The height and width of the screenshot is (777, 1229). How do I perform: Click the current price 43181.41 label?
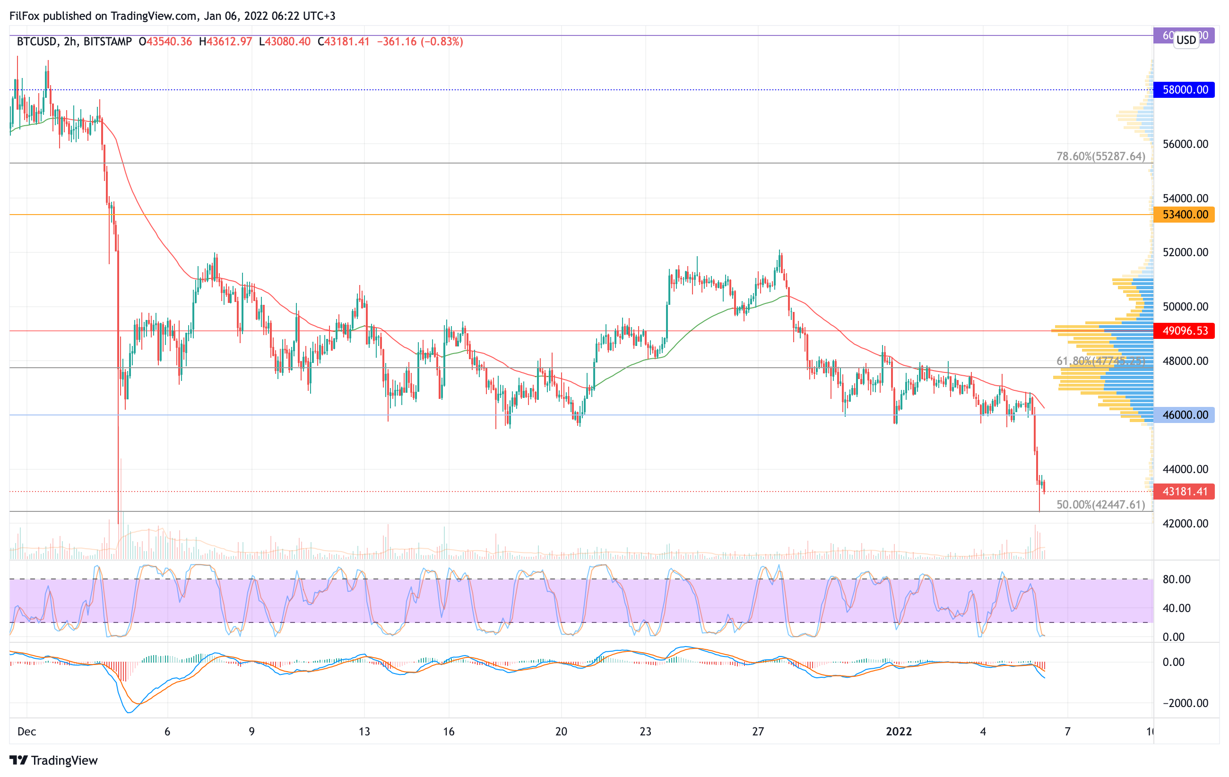click(1184, 492)
